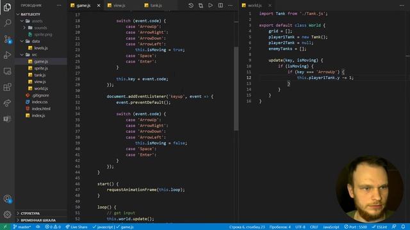Open errors and warnings problems counter
This screenshot has height=230, width=410.
coord(53,227)
